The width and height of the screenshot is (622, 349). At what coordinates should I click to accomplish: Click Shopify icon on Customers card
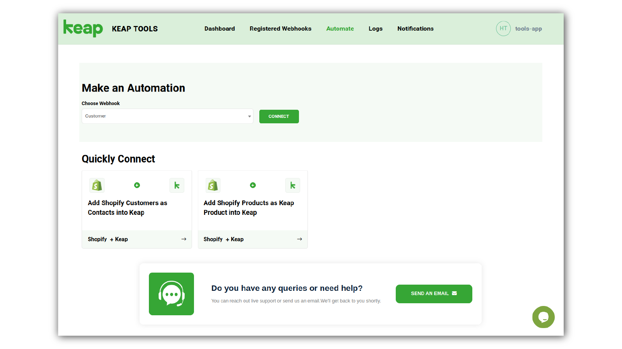pyautogui.click(x=97, y=185)
